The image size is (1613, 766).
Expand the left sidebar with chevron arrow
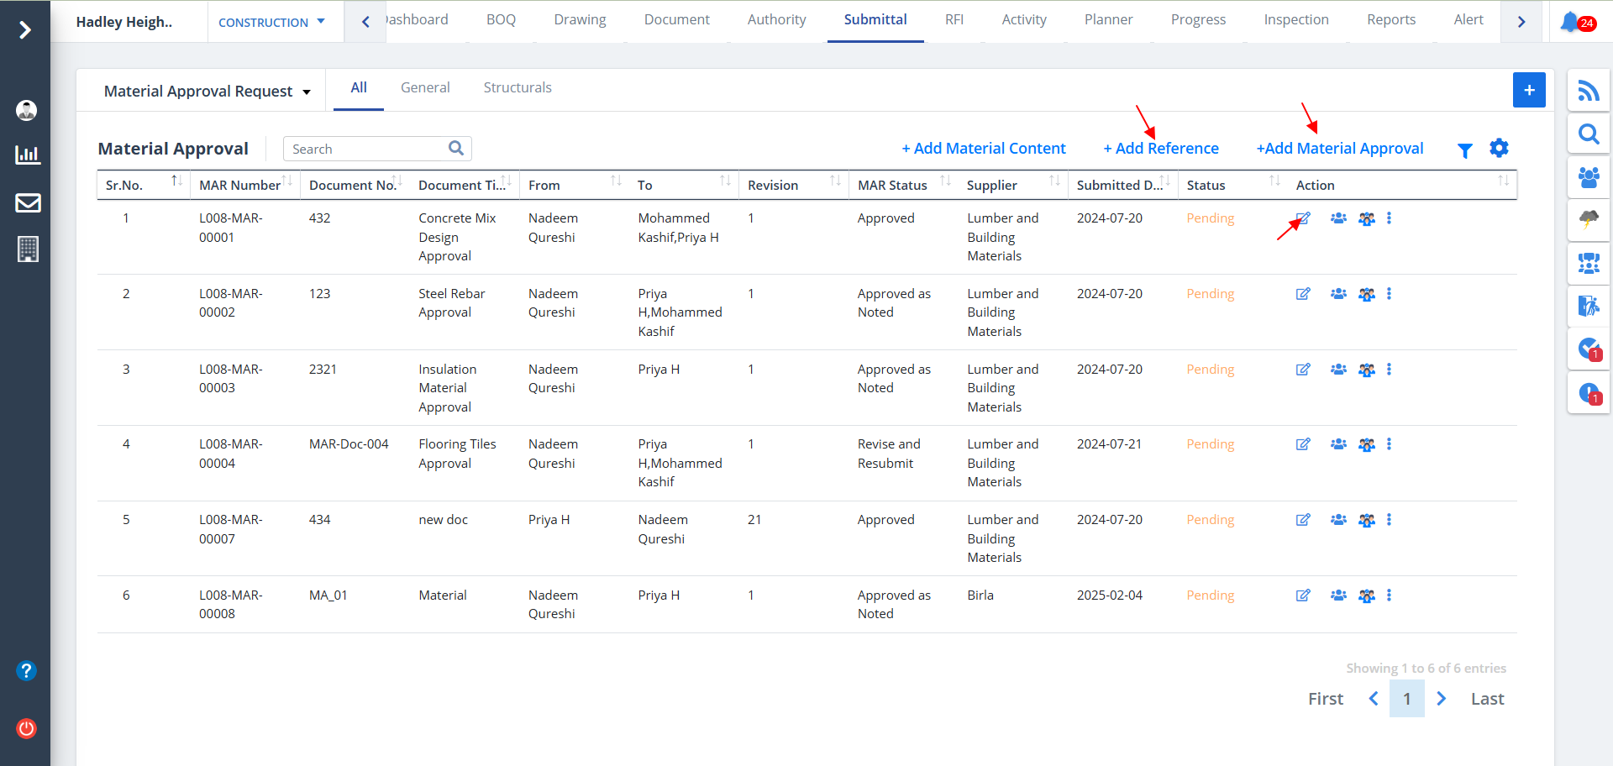tap(25, 30)
